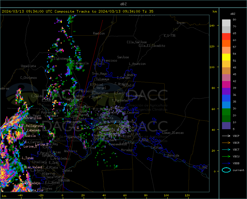247x199 pixels.
Task: Click the Tulumaya place label
Action: [x=103, y=79]
